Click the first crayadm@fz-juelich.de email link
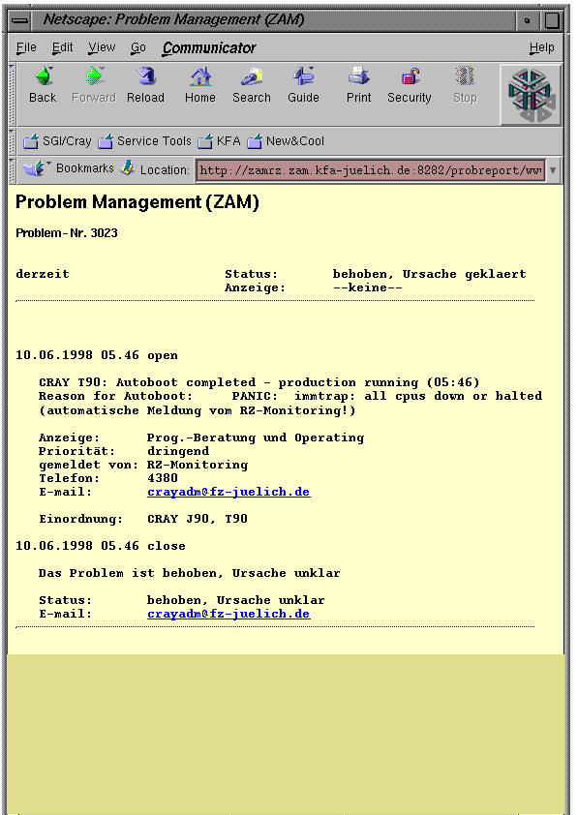578x815 pixels. (x=228, y=492)
